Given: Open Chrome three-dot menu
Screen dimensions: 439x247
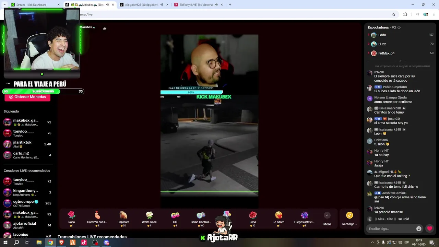Looking at the screenshot, I should tap(434, 14).
